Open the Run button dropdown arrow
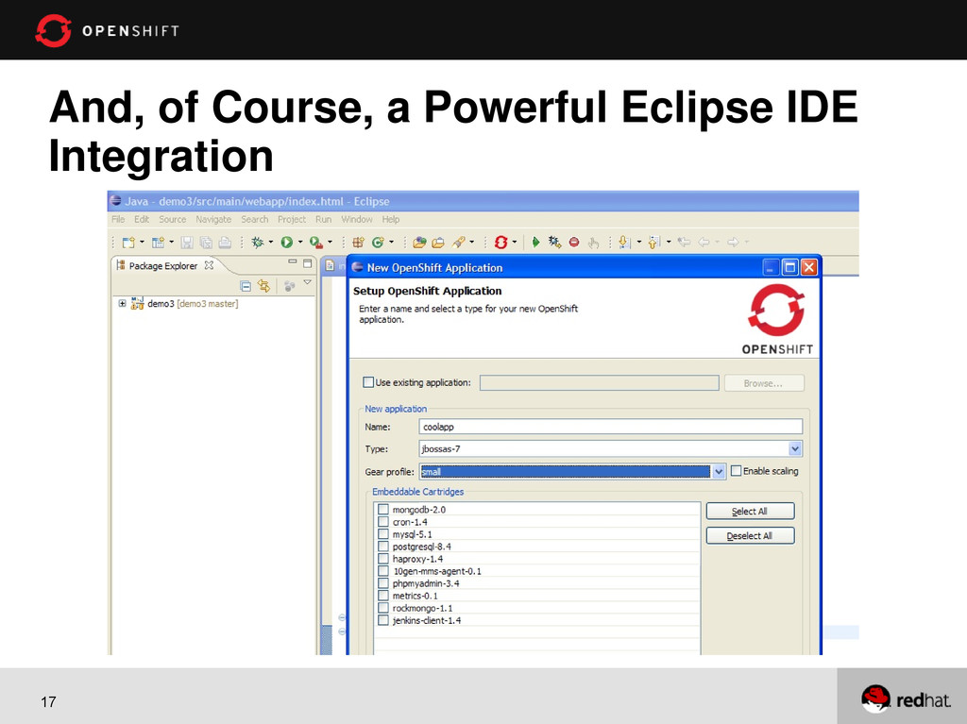The image size is (967, 724). coord(299,243)
